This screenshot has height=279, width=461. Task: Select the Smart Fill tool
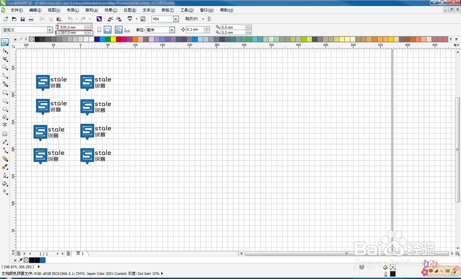click(x=5, y=84)
